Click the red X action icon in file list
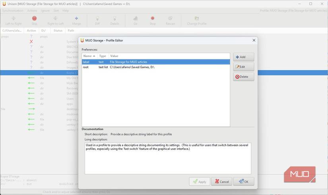This screenshot has height=195, width=328. tap(31, 42)
